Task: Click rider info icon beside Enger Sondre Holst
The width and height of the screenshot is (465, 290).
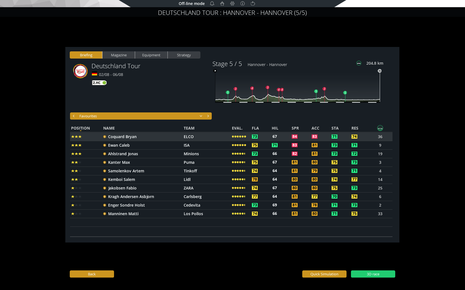Action: 105,205
